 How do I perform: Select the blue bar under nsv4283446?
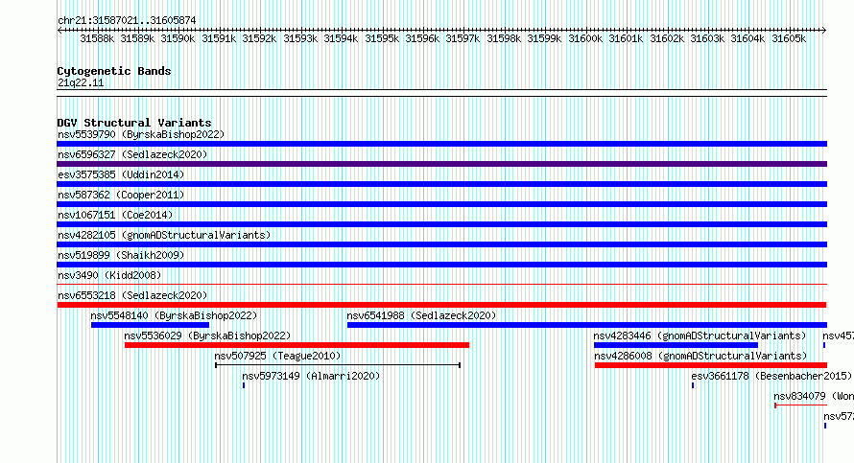[x=676, y=345]
